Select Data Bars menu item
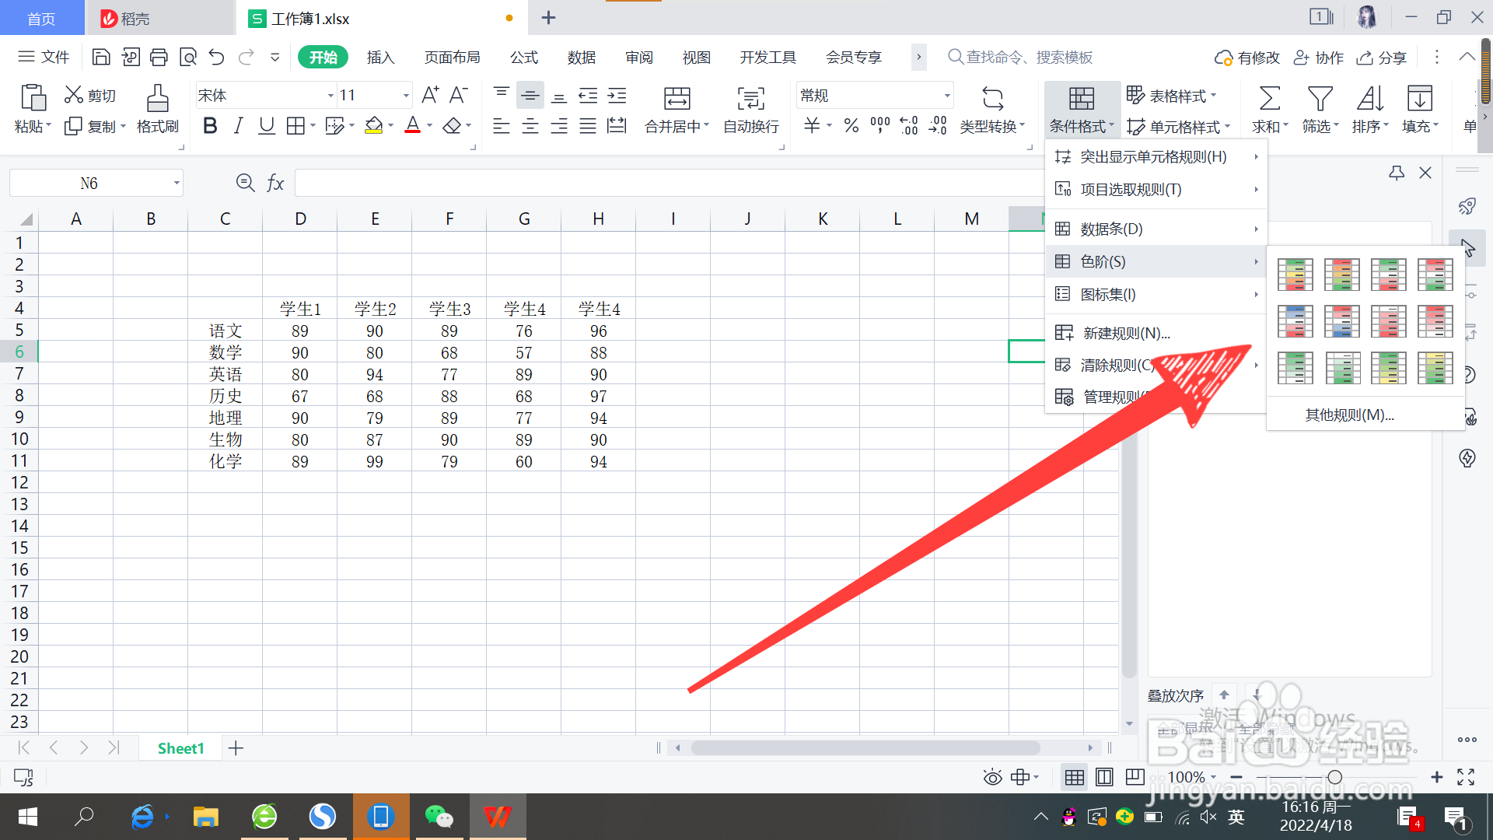 click(1156, 229)
